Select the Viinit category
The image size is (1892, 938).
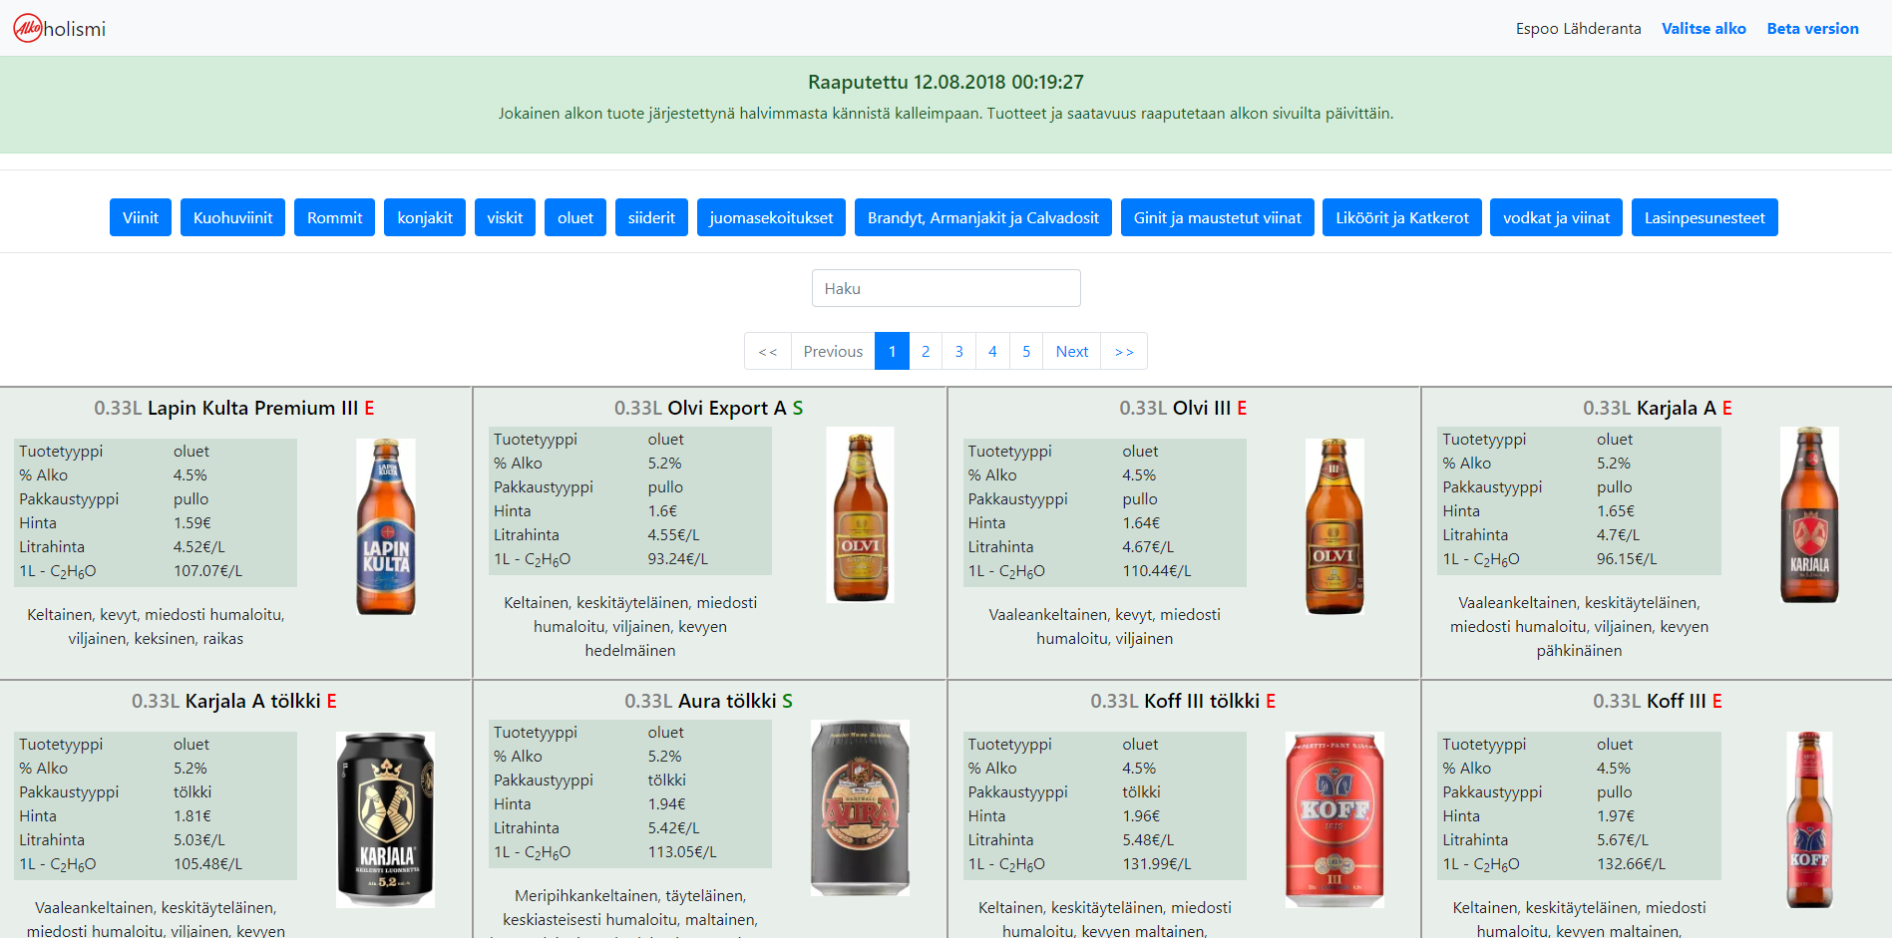pos(141,217)
